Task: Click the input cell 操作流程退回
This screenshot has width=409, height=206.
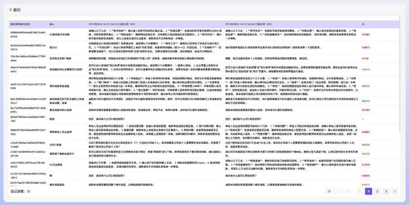Action: 57,184
